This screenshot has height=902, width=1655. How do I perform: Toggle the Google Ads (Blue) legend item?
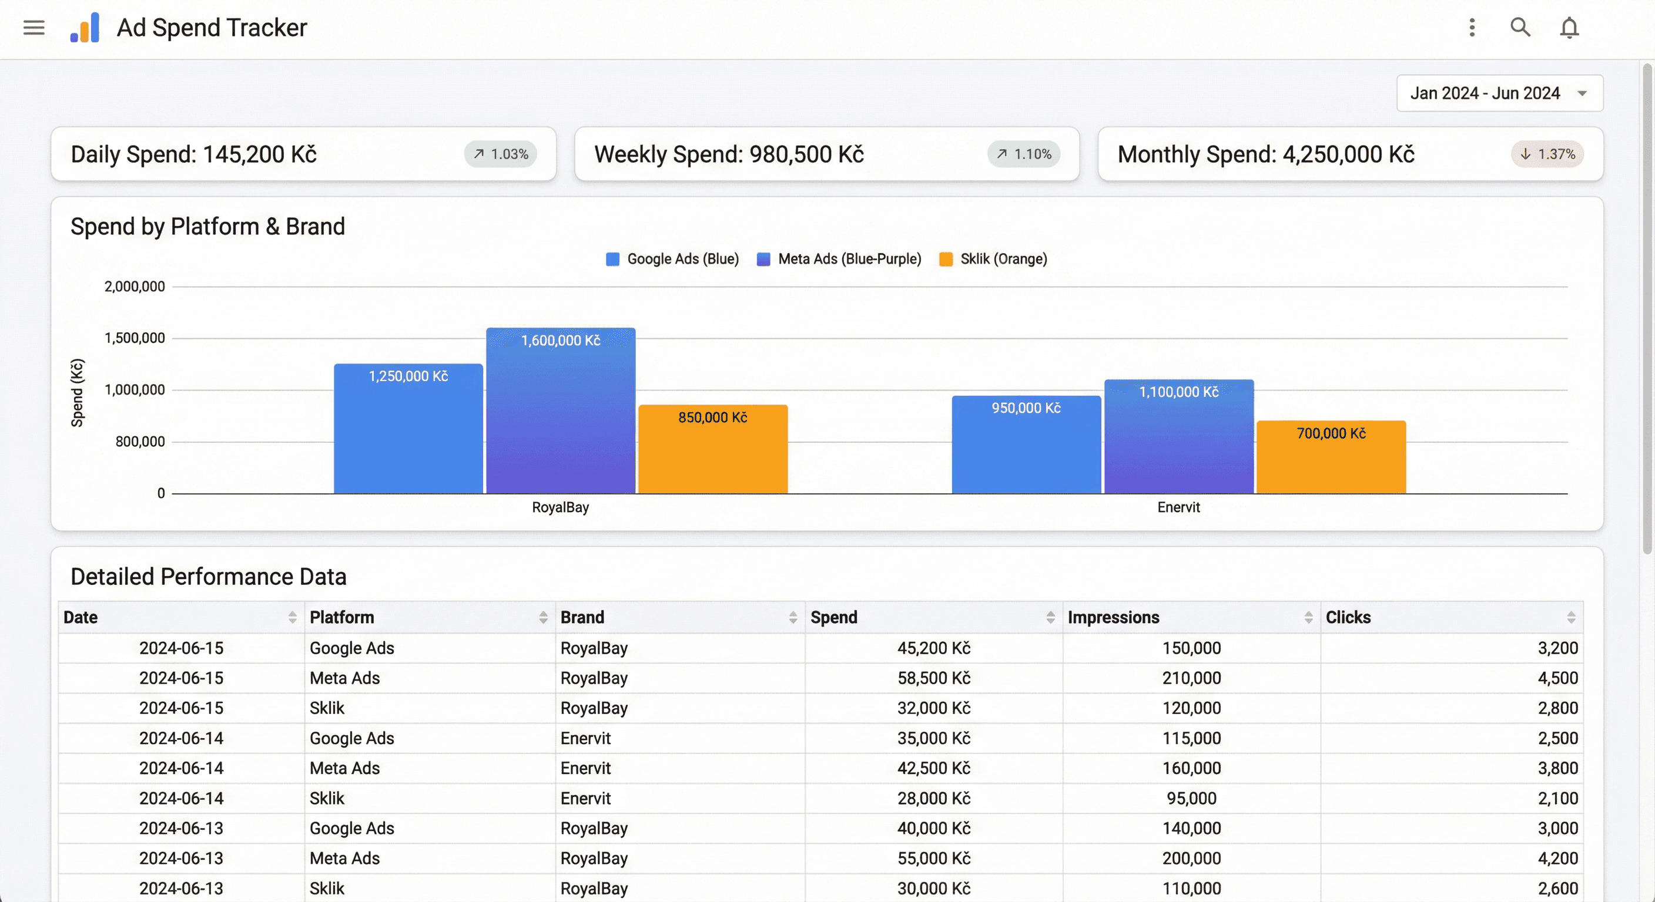pyautogui.click(x=671, y=259)
